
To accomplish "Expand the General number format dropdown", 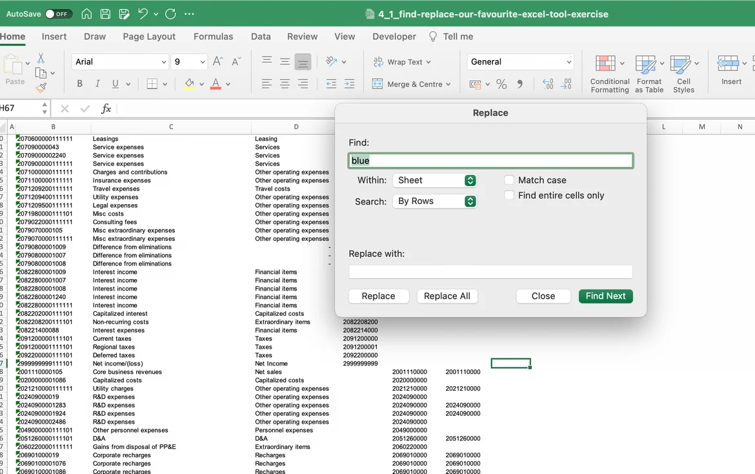I will (x=520, y=62).
